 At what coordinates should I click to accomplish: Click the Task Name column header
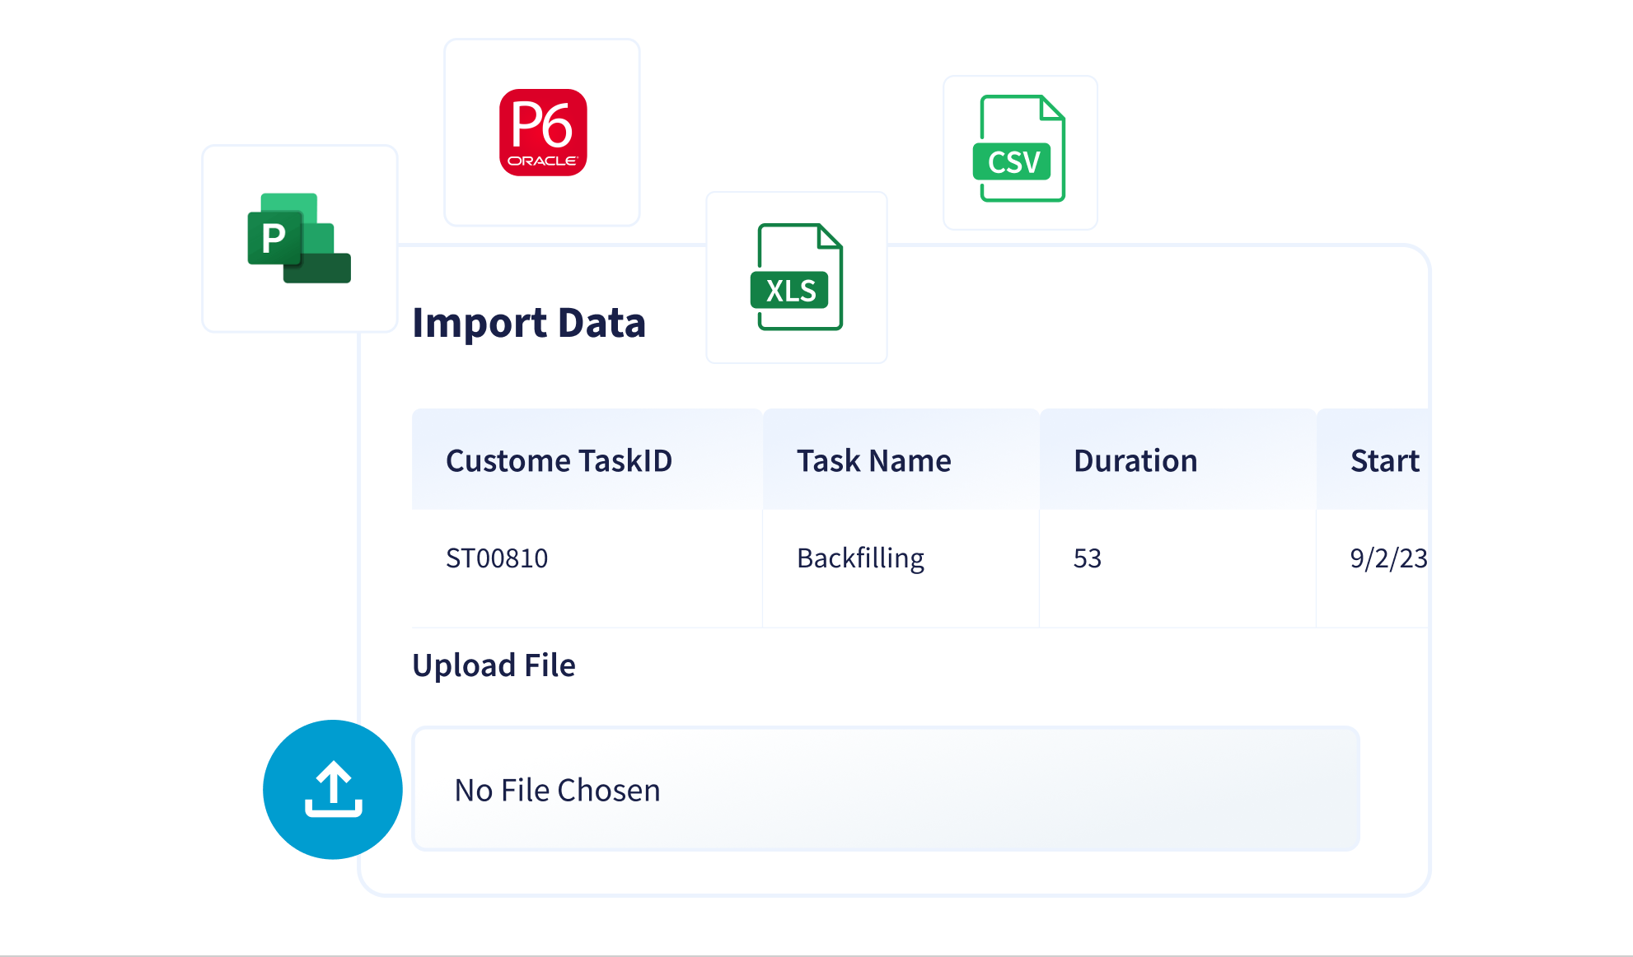873,460
